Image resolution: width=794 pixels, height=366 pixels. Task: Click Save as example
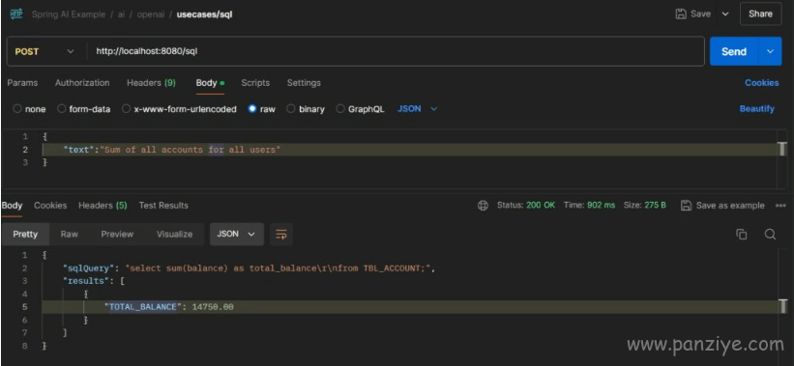pos(723,206)
